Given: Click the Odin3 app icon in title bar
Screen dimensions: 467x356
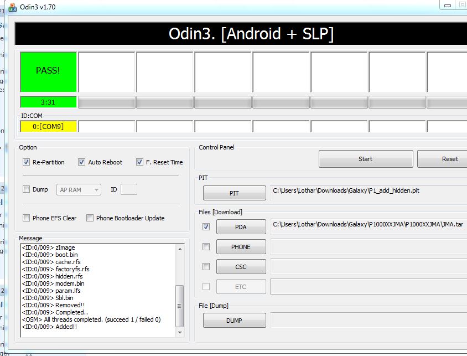Looking at the screenshot, I should [13, 7].
